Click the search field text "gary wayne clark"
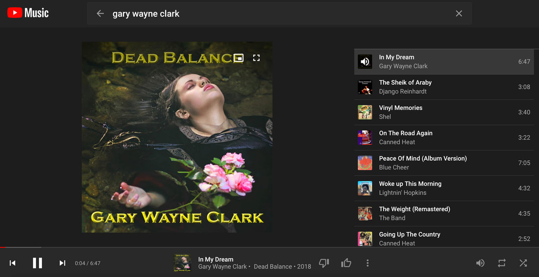 [146, 14]
